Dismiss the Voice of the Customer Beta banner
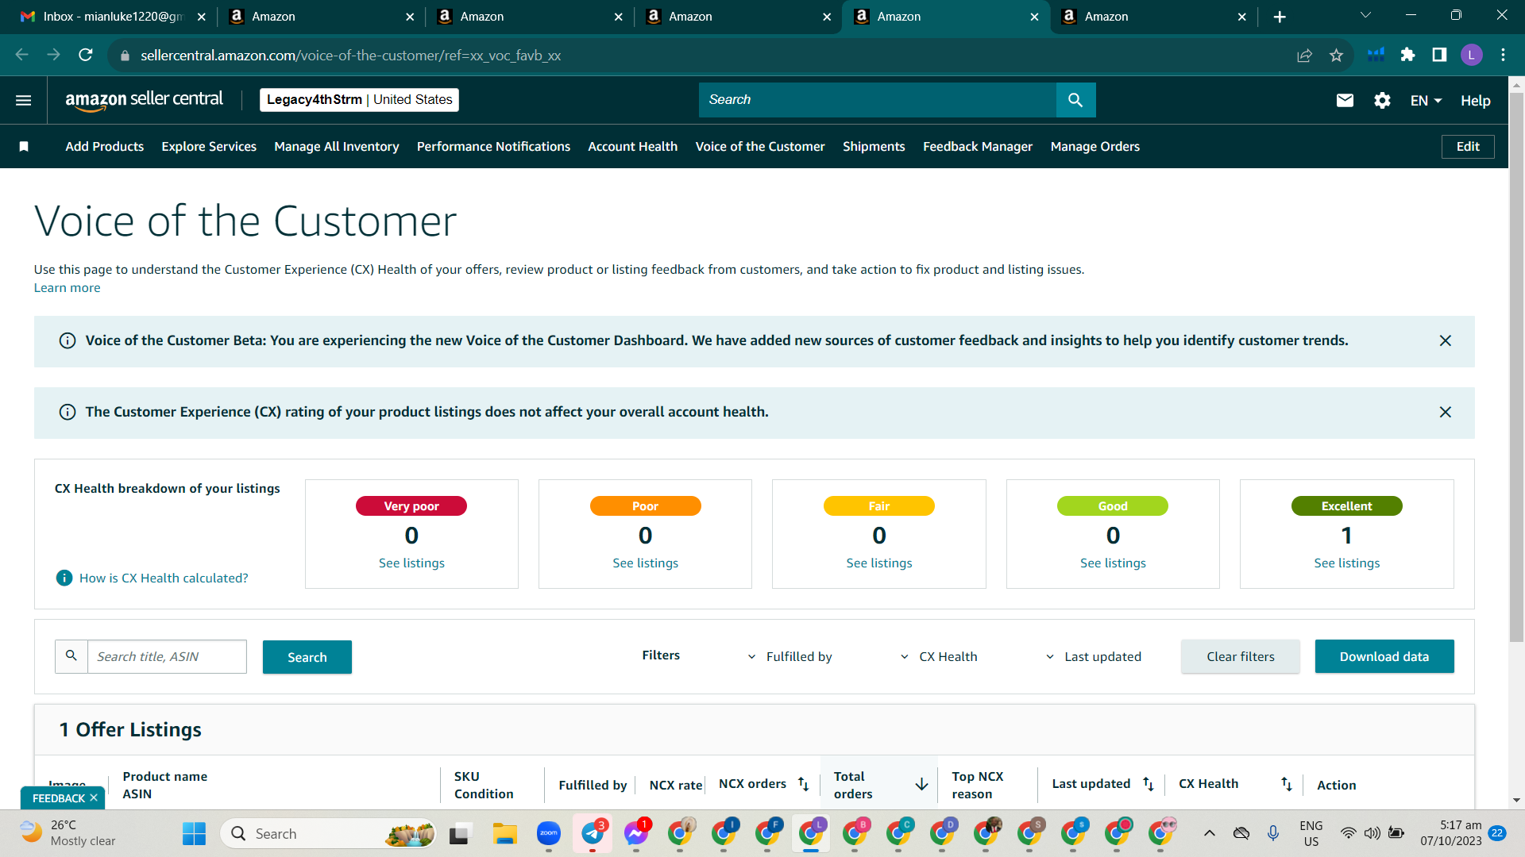The image size is (1525, 857). click(1446, 340)
